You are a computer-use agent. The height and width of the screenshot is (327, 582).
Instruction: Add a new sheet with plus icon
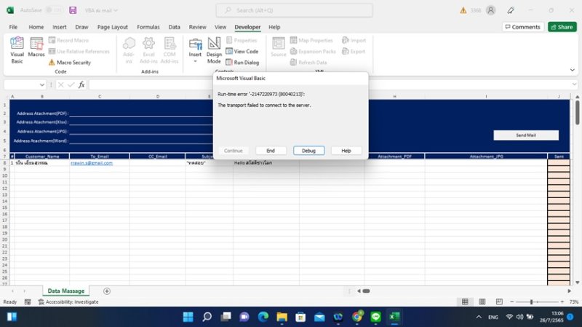point(107,291)
